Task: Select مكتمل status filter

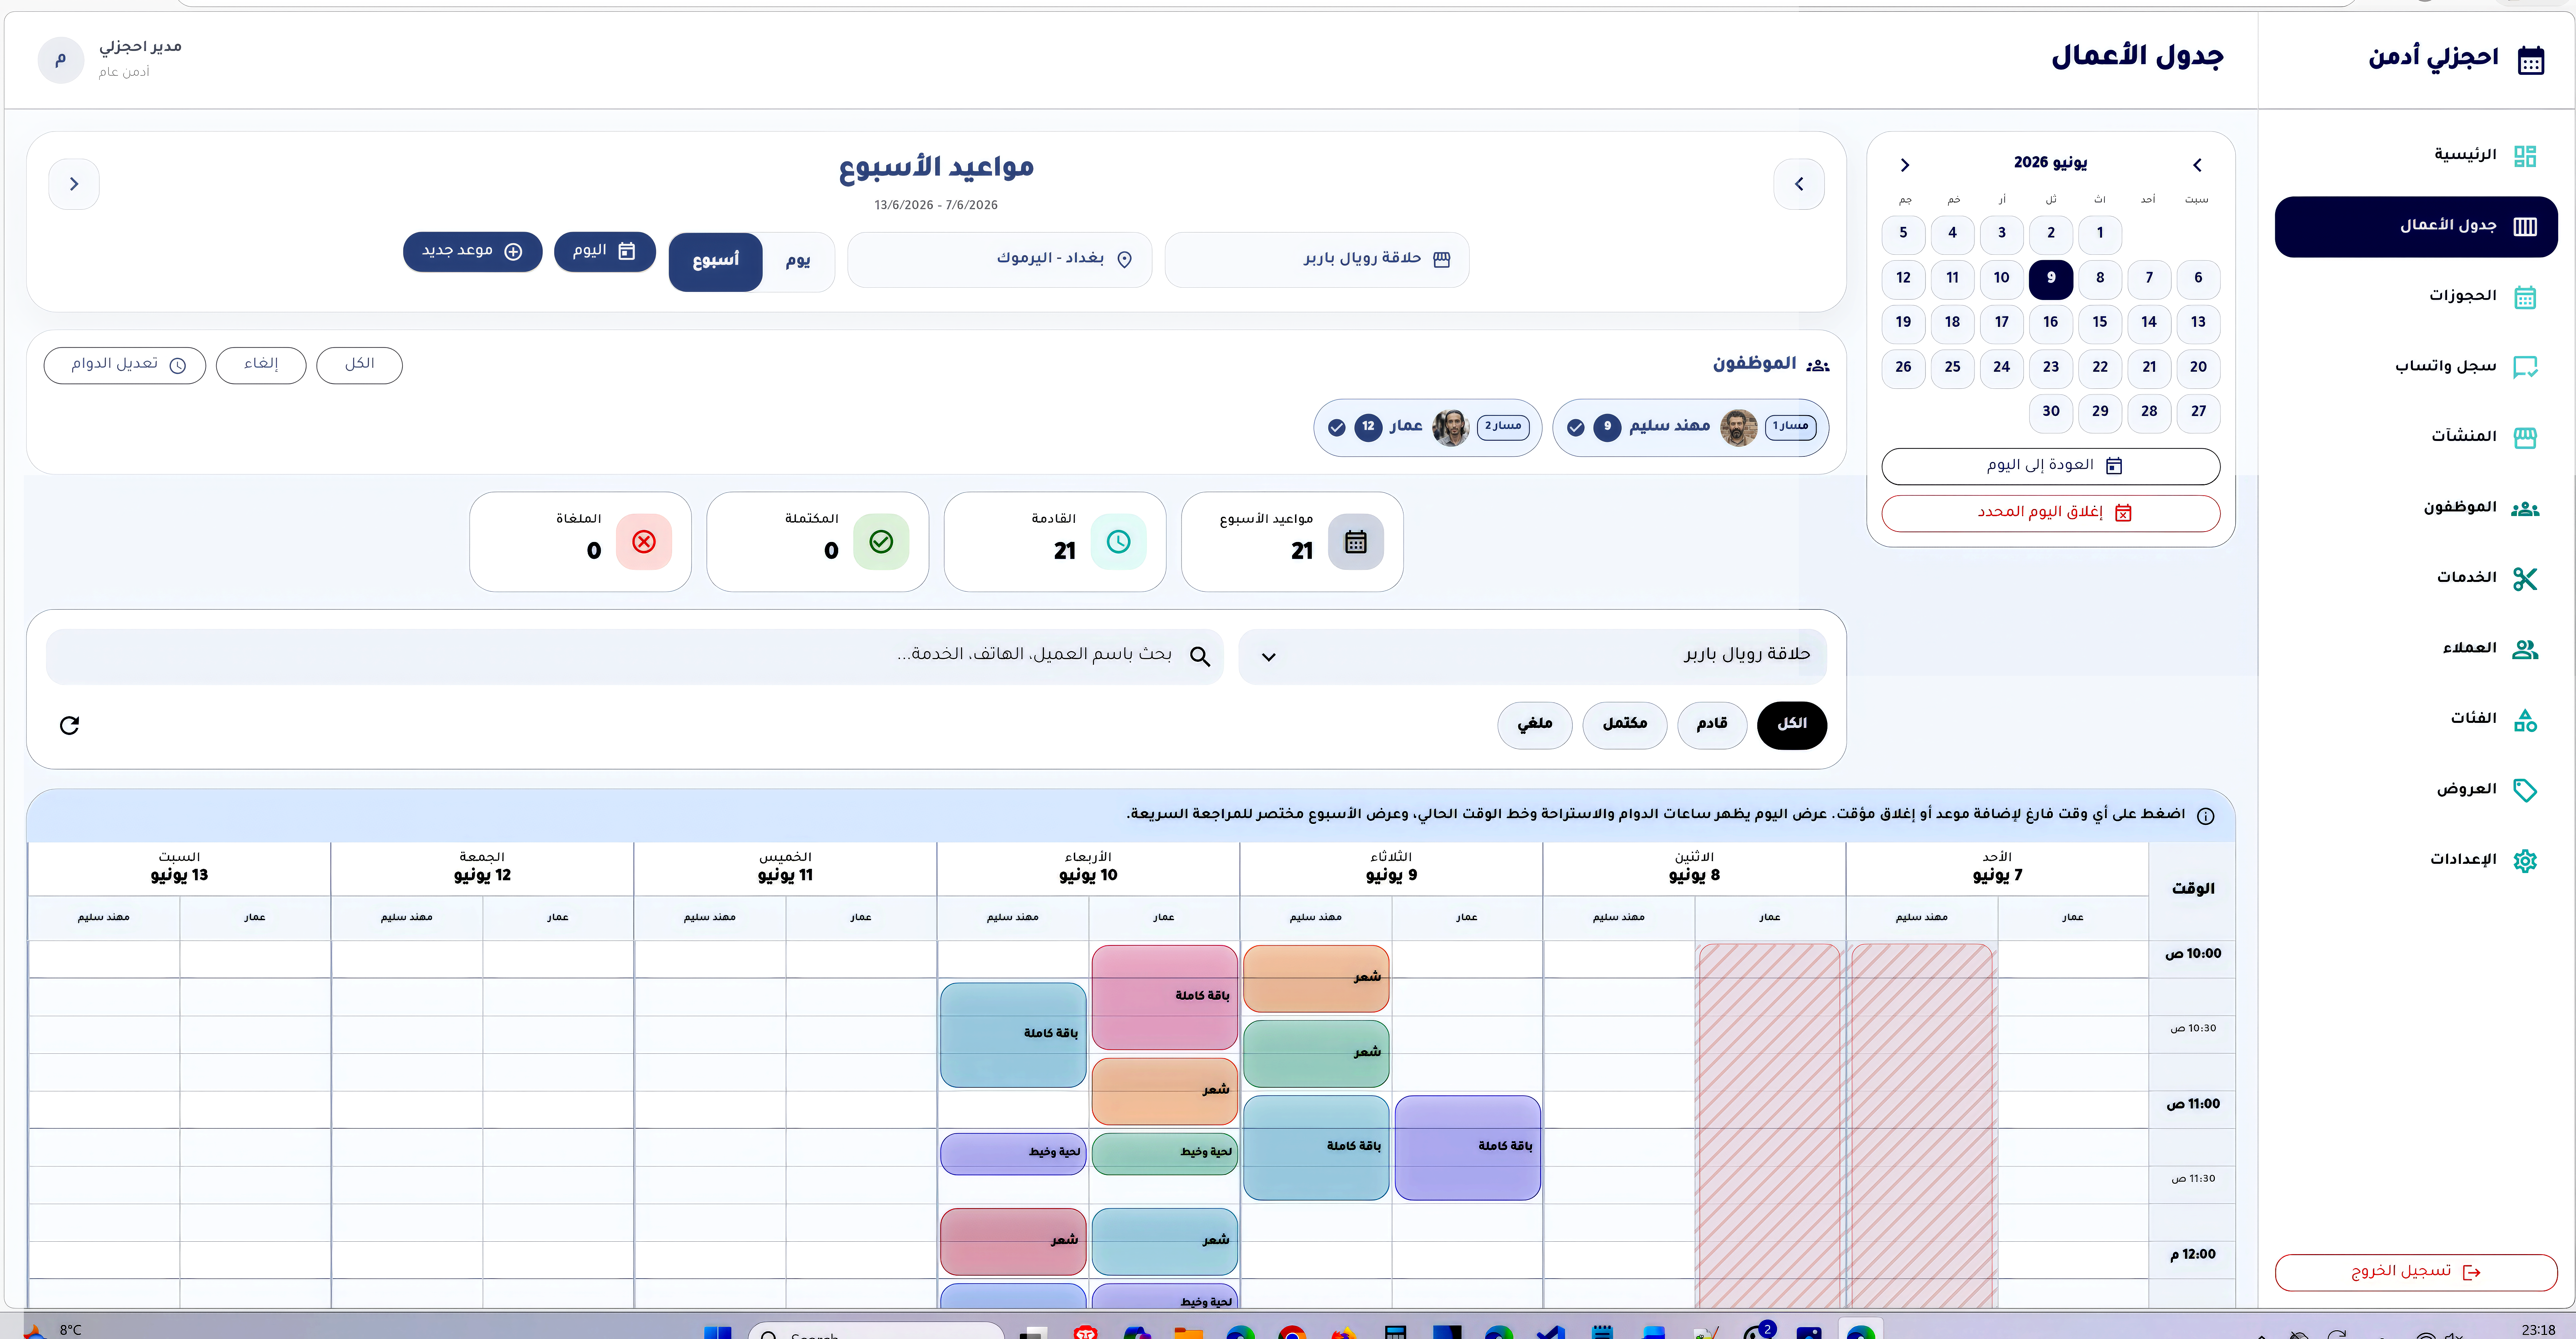Action: [1625, 725]
